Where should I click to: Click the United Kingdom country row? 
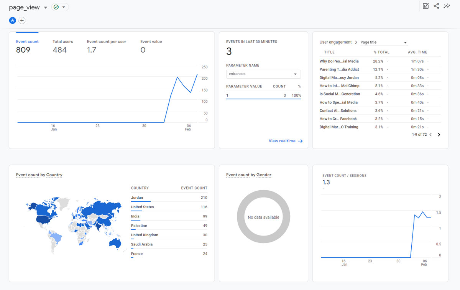tap(169, 235)
